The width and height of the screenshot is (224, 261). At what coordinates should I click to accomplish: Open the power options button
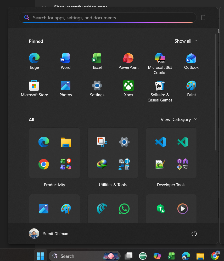(194, 234)
